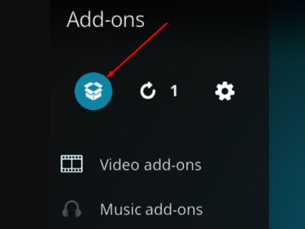This screenshot has width=305, height=229.
Task: Browse video add-ons via filmstrip thumbnail
Action: coord(71,164)
